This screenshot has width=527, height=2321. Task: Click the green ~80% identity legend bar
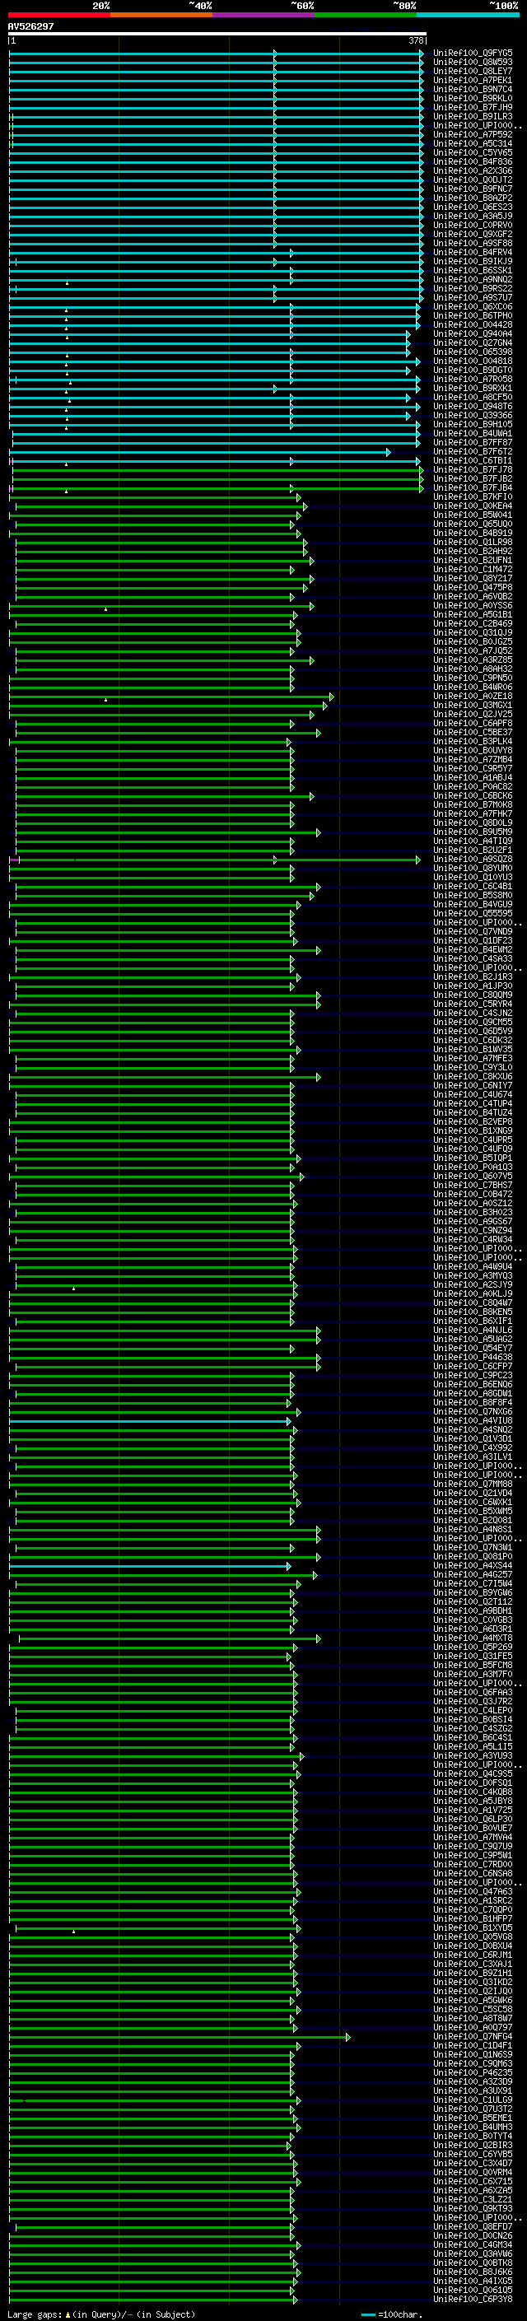pos(366,15)
